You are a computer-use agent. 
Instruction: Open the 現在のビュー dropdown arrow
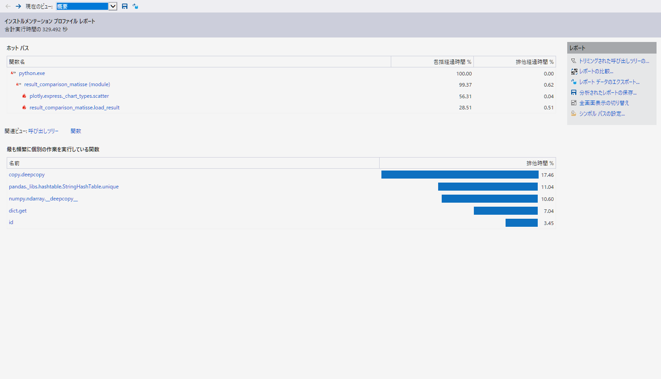pyautogui.click(x=113, y=6)
